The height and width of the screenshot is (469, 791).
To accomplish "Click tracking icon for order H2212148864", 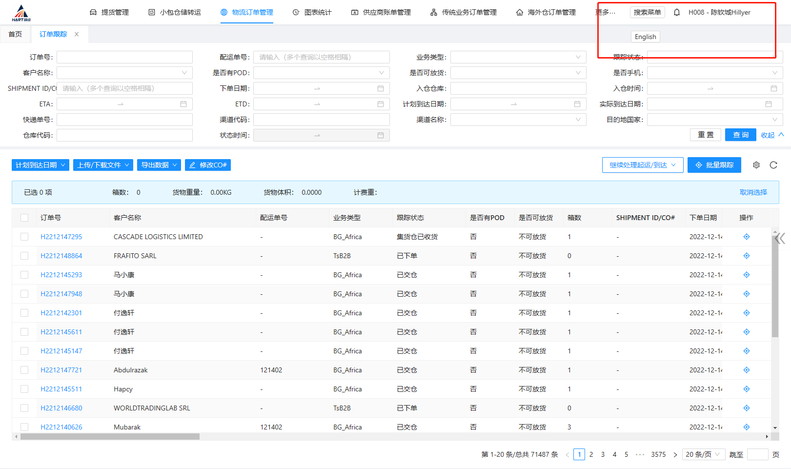I will pyautogui.click(x=746, y=256).
